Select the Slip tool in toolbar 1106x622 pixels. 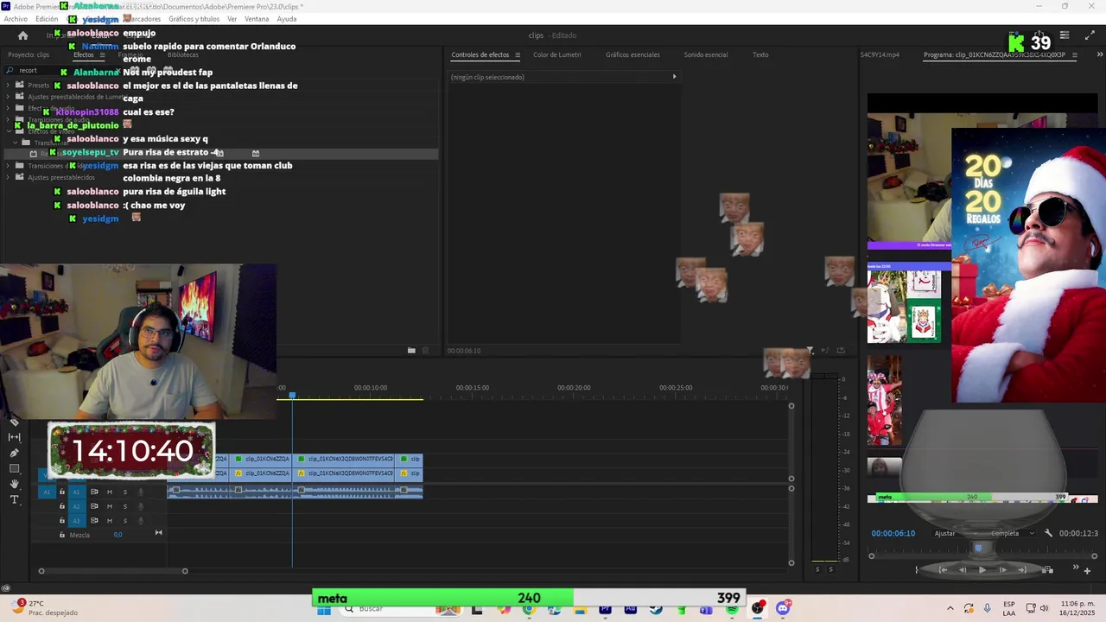14,437
